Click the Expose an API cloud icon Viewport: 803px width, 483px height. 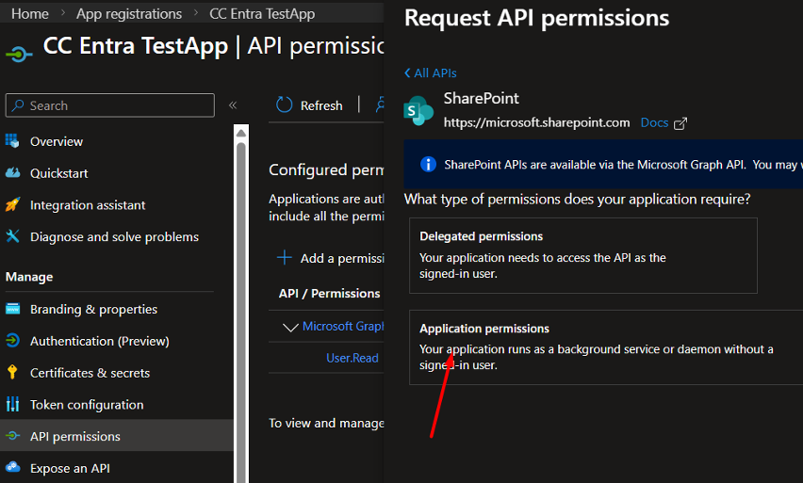(12, 468)
